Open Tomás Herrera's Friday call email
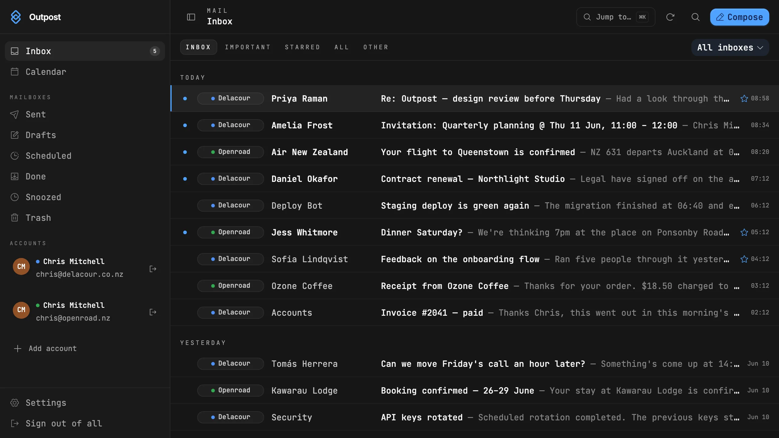 [x=474, y=364]
